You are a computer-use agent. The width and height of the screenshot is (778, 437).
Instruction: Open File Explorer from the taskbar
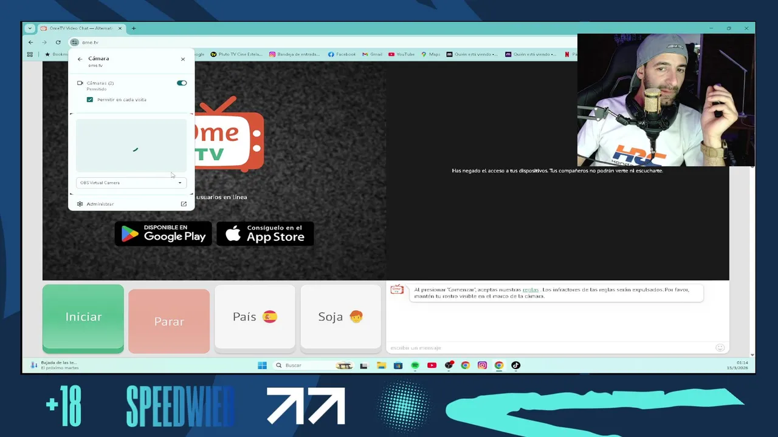point(381,365)
